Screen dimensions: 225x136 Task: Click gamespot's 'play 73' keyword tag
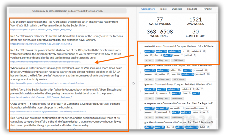click(187, 70)
